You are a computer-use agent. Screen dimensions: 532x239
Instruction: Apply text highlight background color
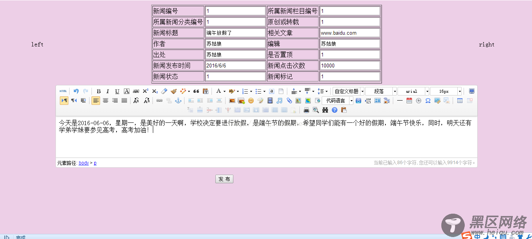tap(232, 91)
